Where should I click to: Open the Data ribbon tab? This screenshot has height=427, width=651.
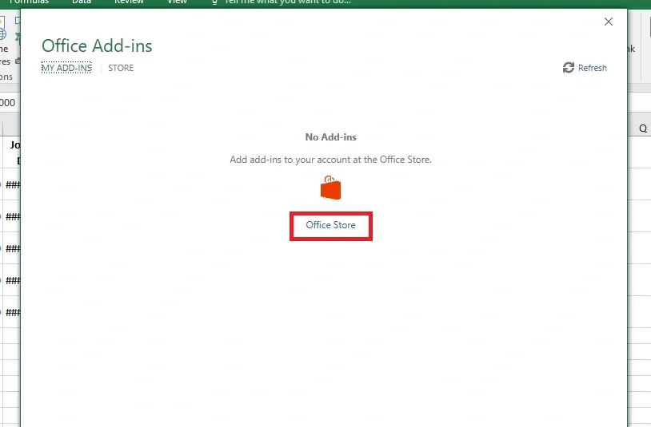(82, 2)
